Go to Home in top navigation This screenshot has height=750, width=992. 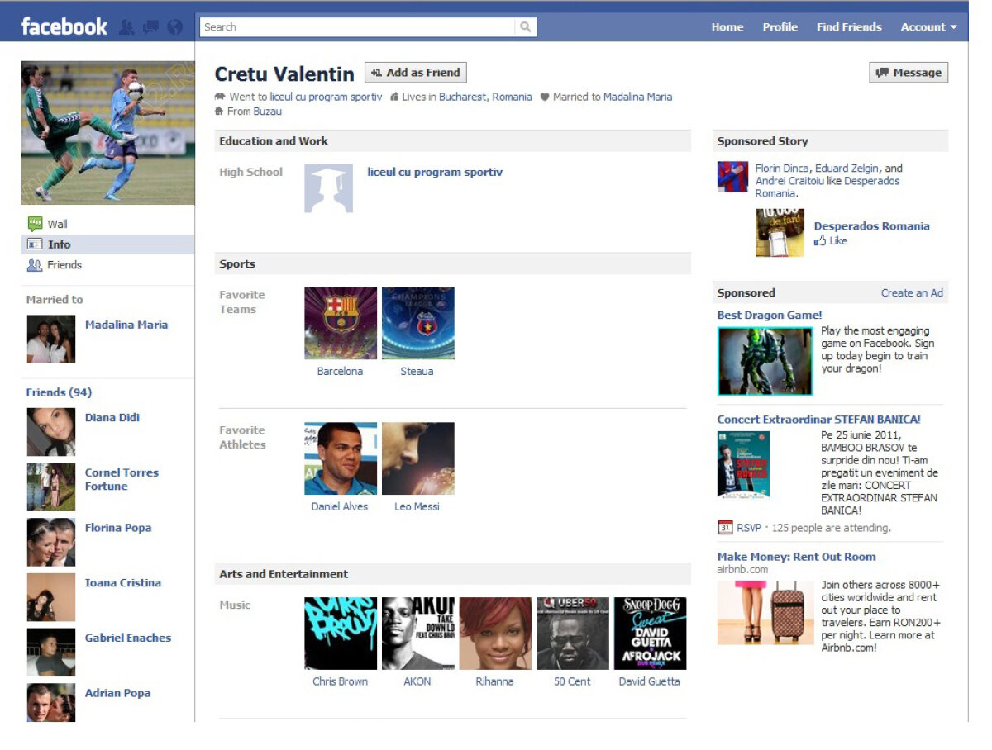pos(727,27)
